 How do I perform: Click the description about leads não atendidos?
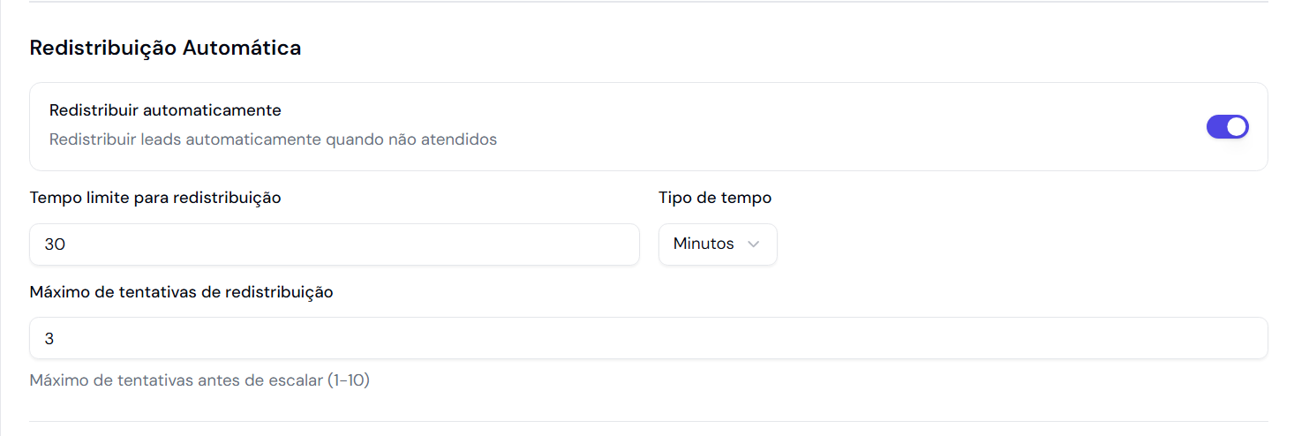tap(273, 139)
